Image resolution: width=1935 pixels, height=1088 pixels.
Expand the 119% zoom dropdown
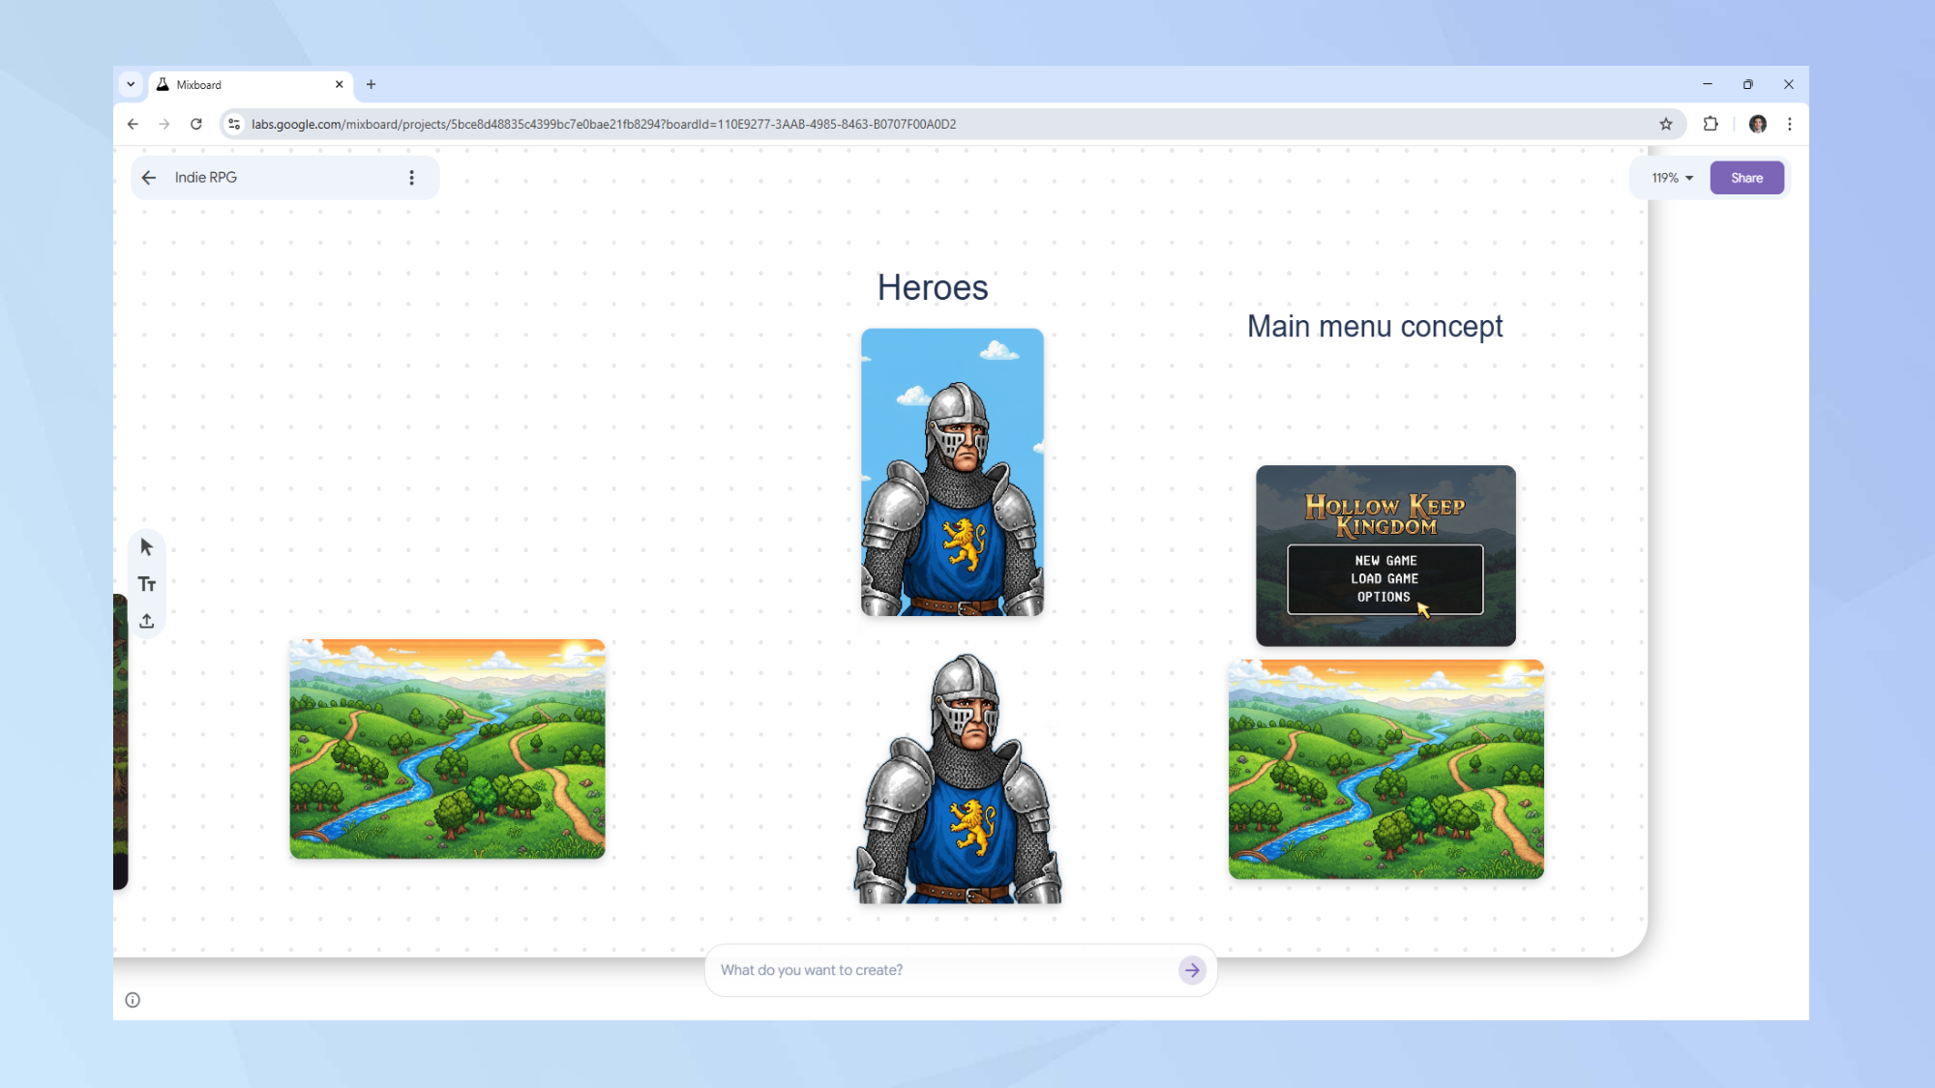click(x=1672, y=178)
